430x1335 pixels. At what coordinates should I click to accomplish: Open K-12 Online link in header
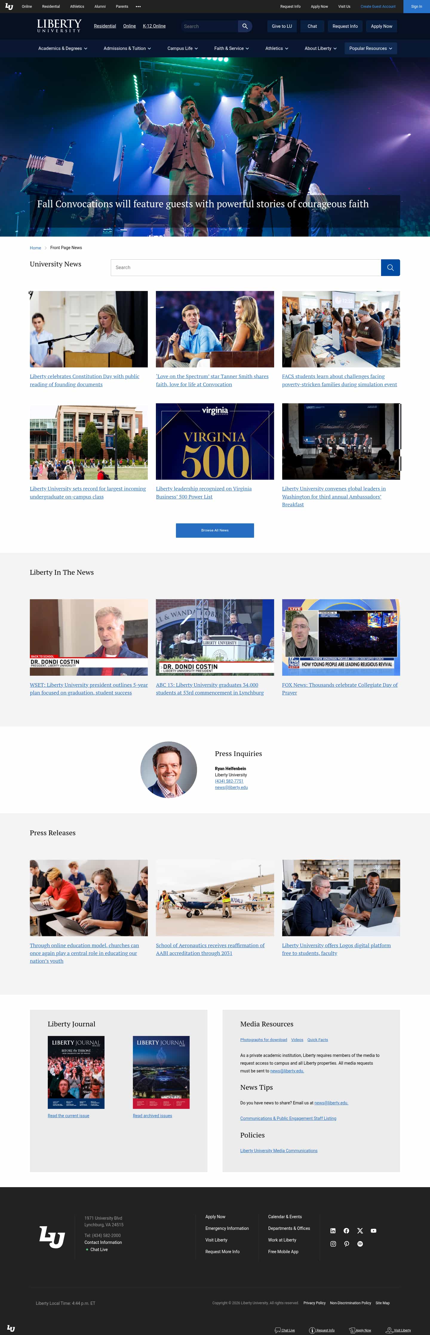tap(154, 26)
